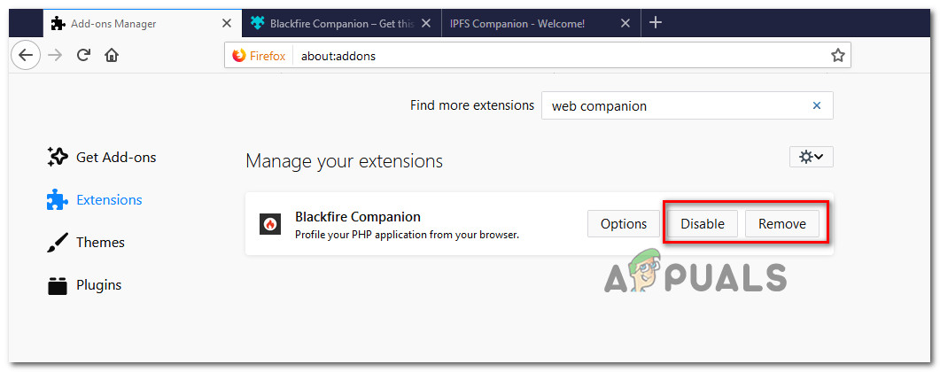Viewport: 940px width, 372px height.
Task: Click the forward navigation arrow
Action: 56,55
